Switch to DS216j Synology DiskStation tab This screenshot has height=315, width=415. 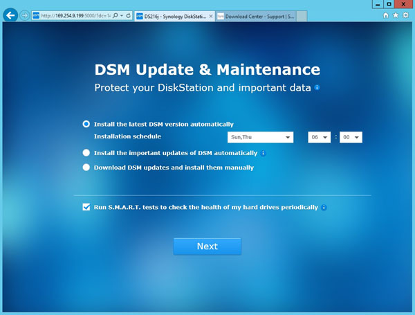point(175,17)
